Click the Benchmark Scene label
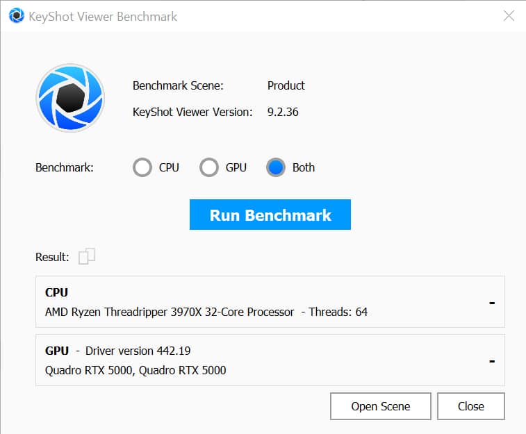Image resolution: width=526 pixels, height=434 pixels. point(178,85)
